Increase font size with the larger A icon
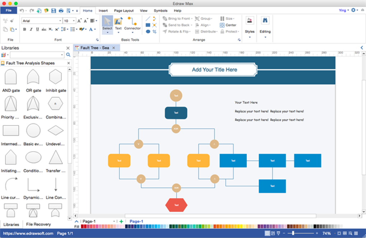366x238 pixels. tap(79, 21)
